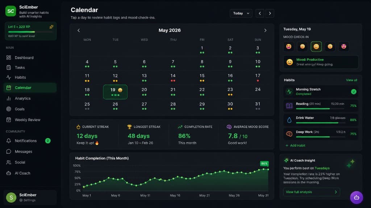Click the Drink Water droplet icon
Viewport: 371px width, 208px height.
click(289, 120)
